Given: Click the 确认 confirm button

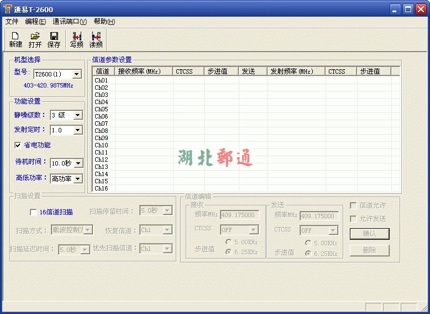Looking at the screenshot, I should (x=369, y=234).
